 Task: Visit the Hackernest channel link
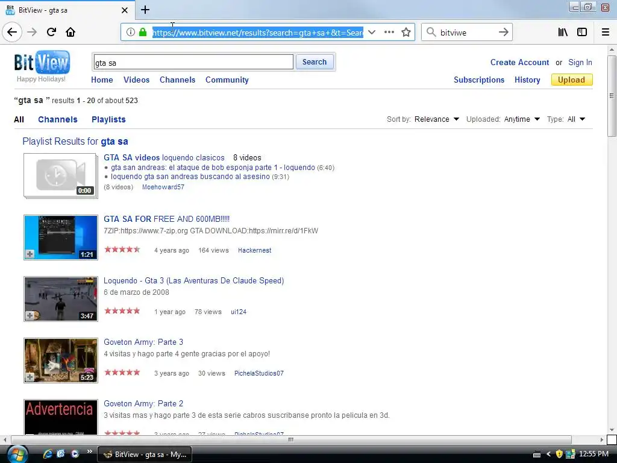[255, 250]
